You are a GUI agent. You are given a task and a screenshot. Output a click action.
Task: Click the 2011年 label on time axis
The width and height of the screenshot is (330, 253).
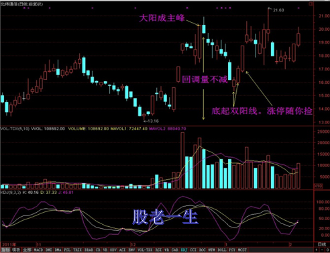pyautogui.click(x=9, y=244)
